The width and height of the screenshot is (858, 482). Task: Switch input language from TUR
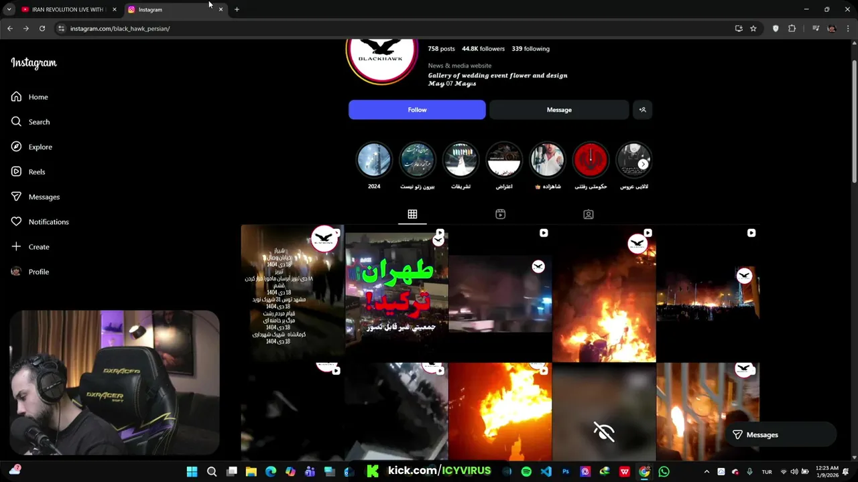(x=767, y=472)
